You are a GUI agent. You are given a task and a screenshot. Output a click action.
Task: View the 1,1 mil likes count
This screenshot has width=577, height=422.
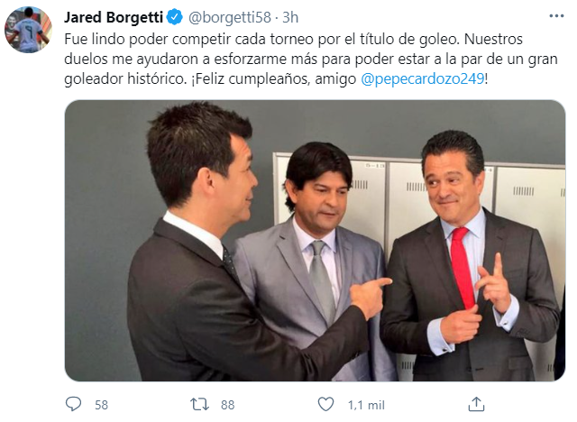[366, 405]
